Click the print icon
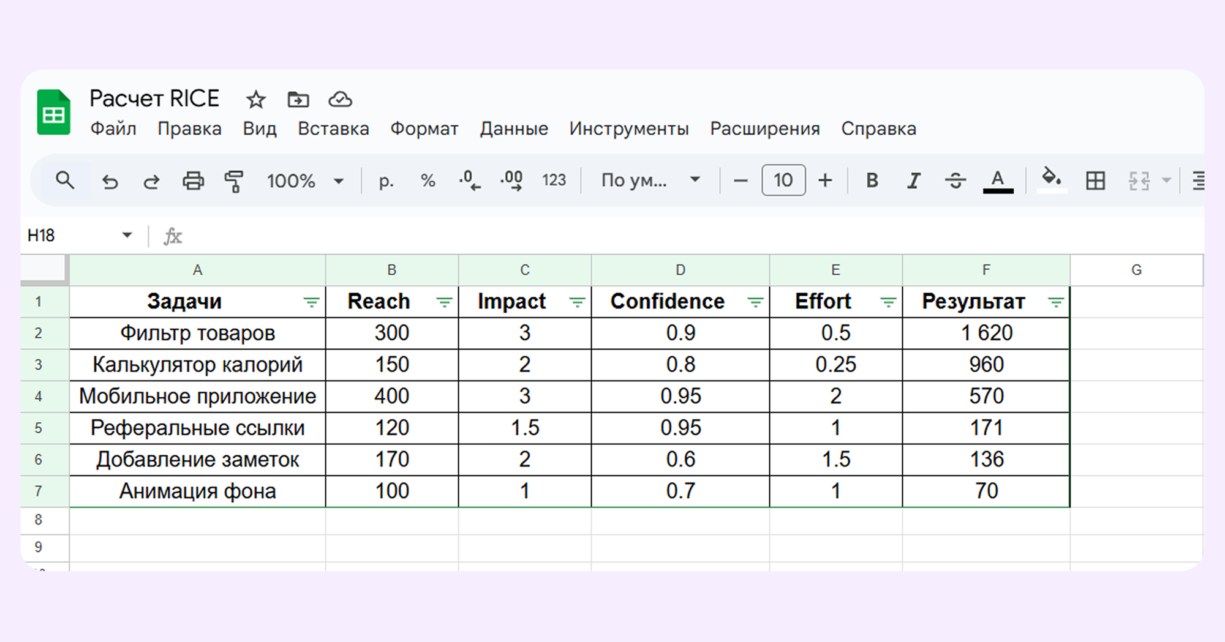The height and width of the screenshot is (642, 1225). pos(193,181)
